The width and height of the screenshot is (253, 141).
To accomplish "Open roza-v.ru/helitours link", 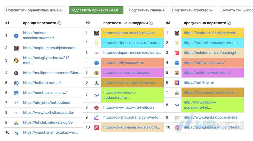I will pos(129,107).
